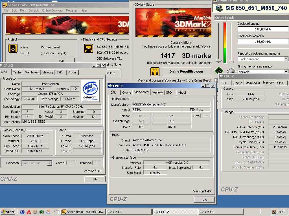This screenshot has height=216, width=289.
Task: Open the Help menu in 3DMark2001
Action: (84, 10)
